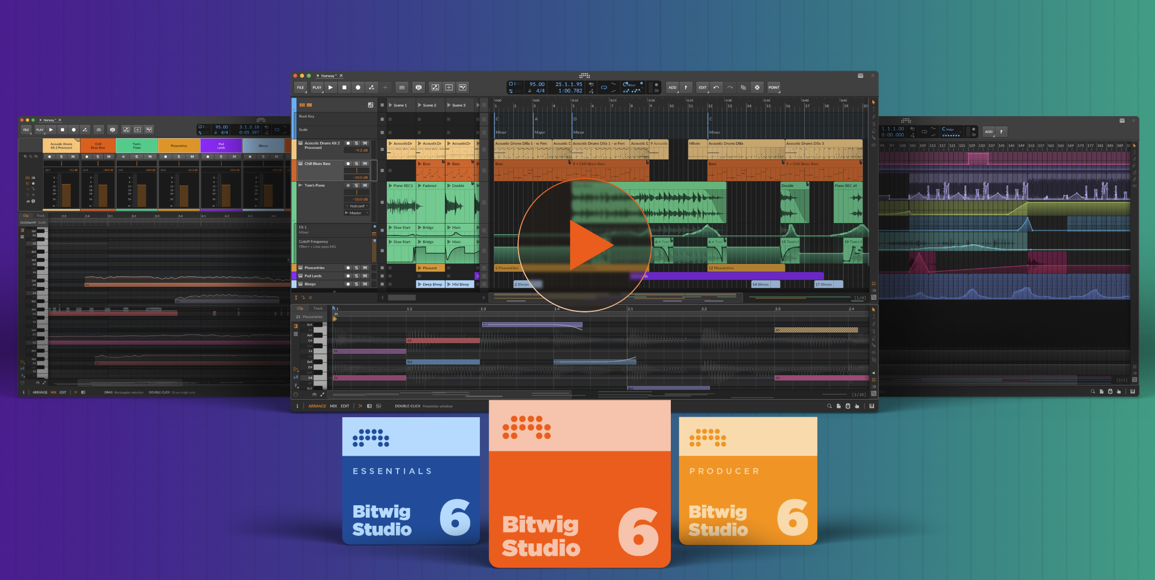Launch the Pleasant clip on the Pleasantries track
This screenshot has height=580, width=1155.
[x=430, y=268]
